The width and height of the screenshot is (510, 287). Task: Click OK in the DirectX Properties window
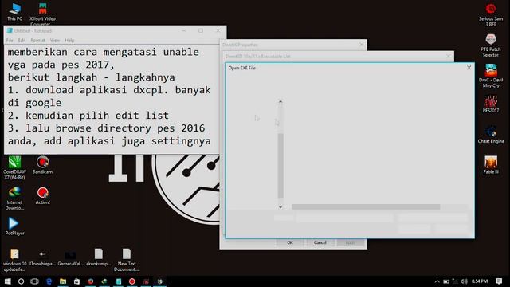coord(290,242)
